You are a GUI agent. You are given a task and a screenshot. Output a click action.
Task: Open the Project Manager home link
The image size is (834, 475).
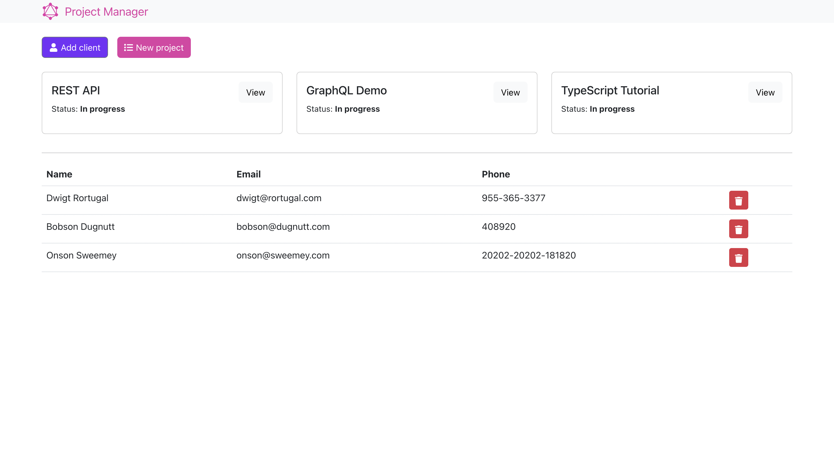click(95, 11)
